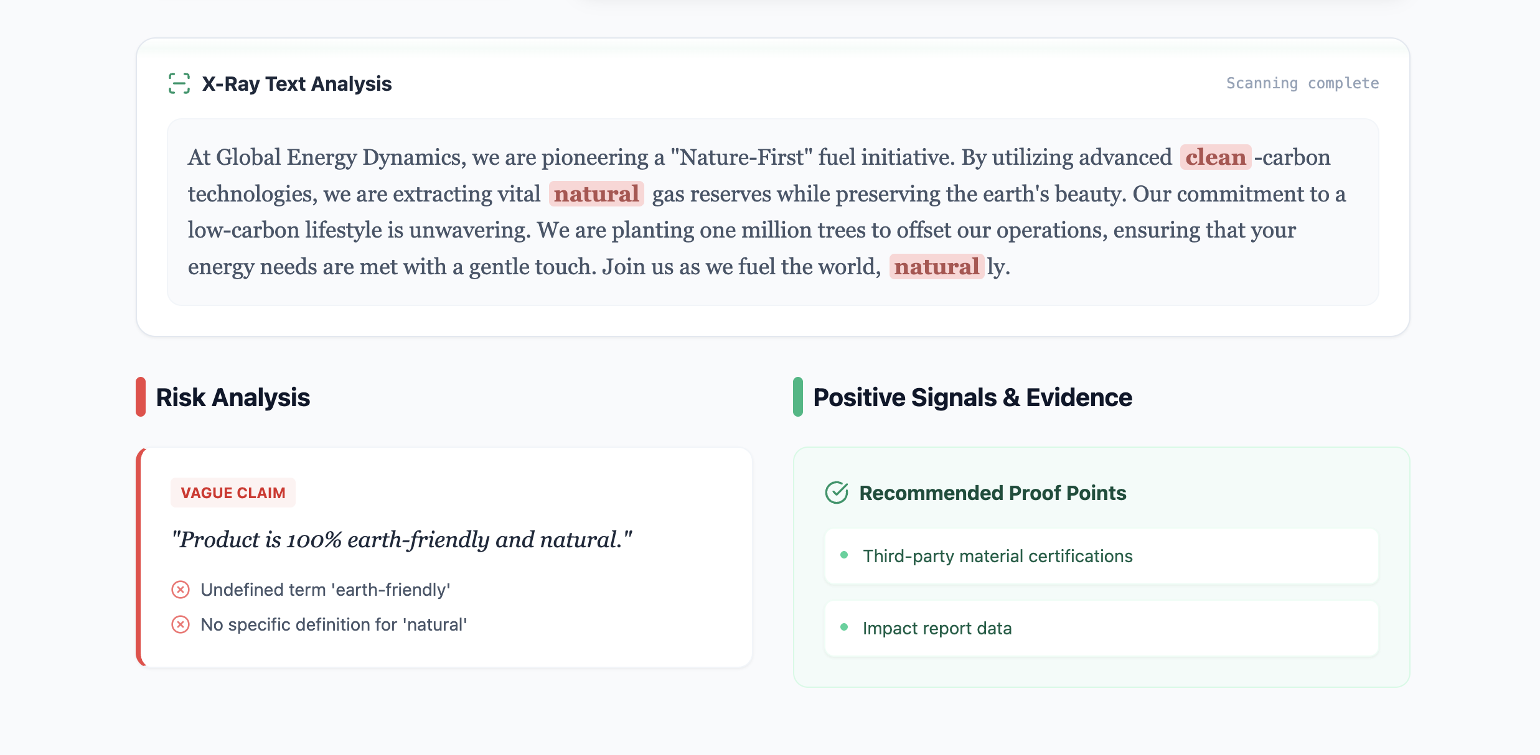The image size is (1540, 755).
Task: Open the Third-party material certifications item
Action: 1101,556
